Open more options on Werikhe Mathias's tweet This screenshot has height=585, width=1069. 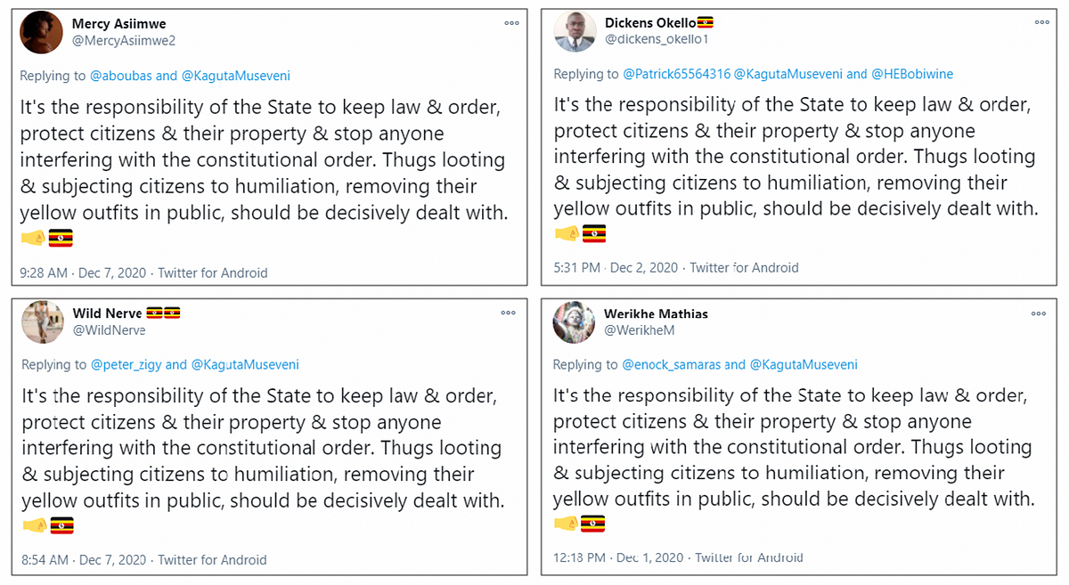(x=1038, y=313)
